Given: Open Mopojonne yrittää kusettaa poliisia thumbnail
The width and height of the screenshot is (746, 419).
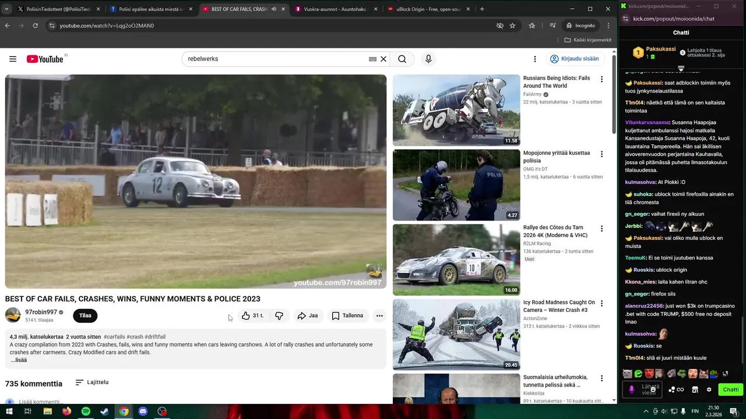Looking at the screenshot, I should coord(456,185).
